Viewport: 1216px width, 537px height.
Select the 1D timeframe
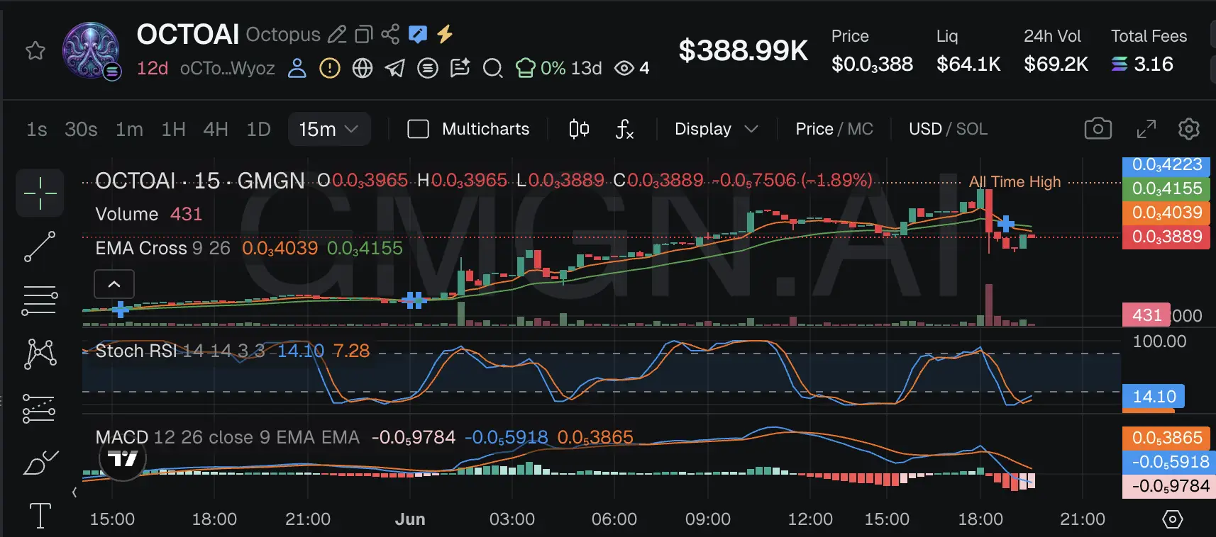(258, 129)
